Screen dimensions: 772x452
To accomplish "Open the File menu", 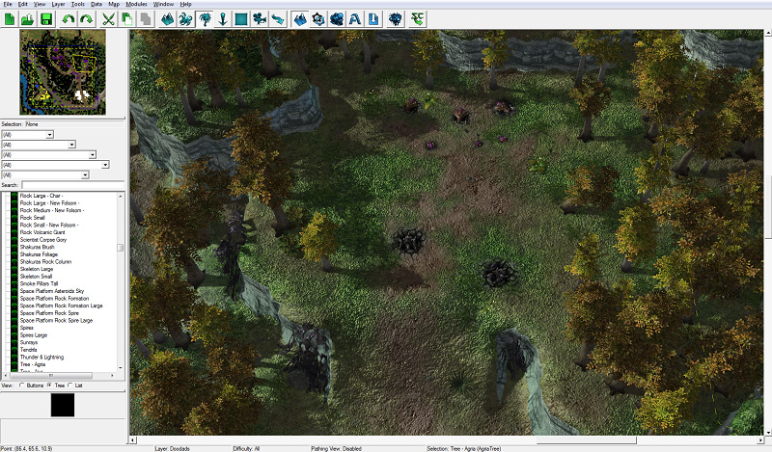I will [8, 4].
